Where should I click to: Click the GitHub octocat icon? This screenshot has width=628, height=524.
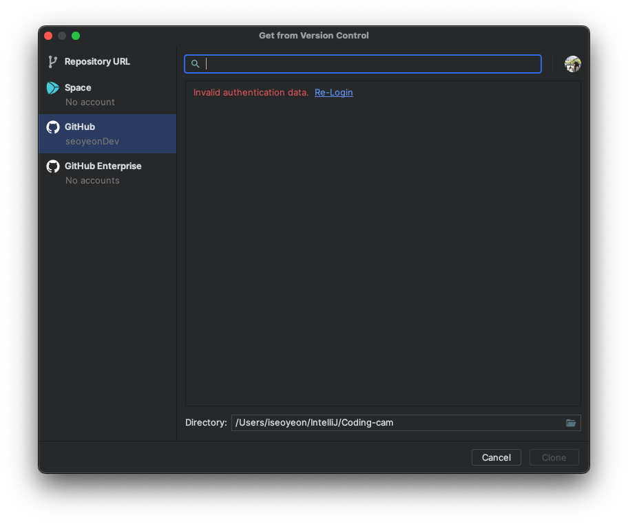tap(52, 127)
